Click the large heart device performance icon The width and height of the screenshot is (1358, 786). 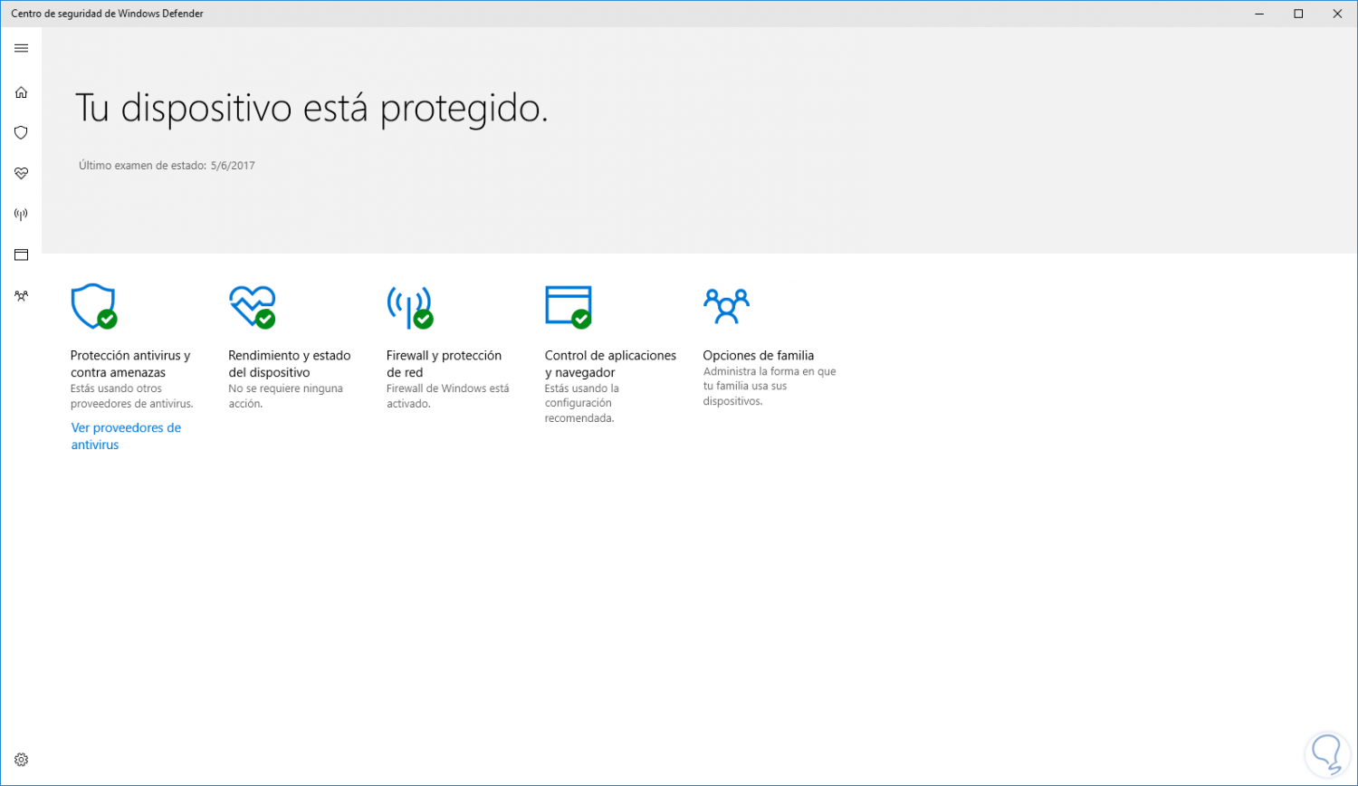point(252,306)
